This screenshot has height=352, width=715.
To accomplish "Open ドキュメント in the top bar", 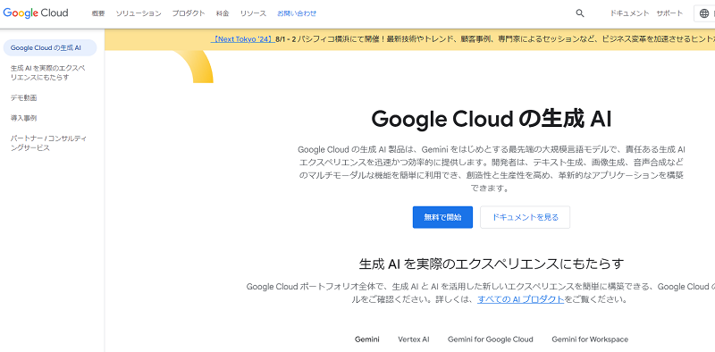I will point(629,13).
